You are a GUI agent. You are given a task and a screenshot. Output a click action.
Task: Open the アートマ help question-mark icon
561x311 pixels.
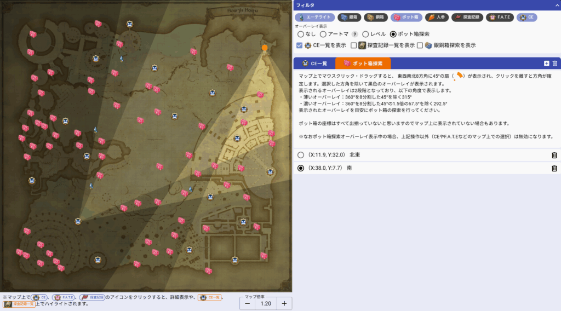coord(354,34)
